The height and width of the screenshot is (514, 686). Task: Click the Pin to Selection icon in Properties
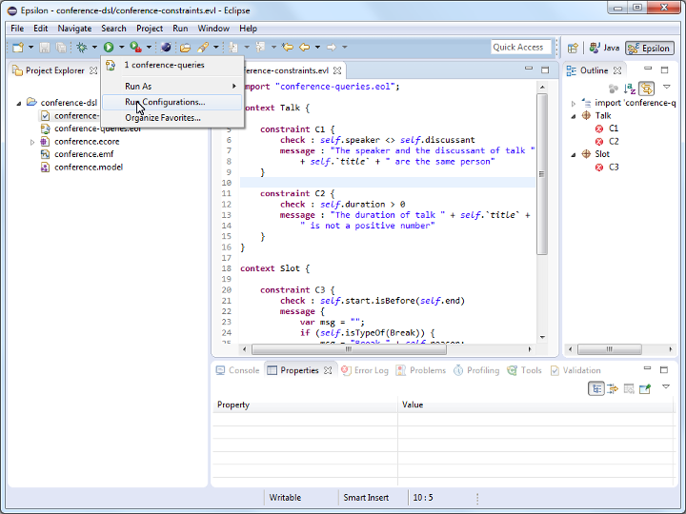tap(644, 388)
